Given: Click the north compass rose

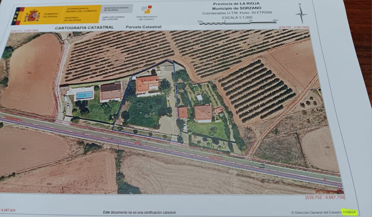Looking at the screenshot, I should (300, 13).
